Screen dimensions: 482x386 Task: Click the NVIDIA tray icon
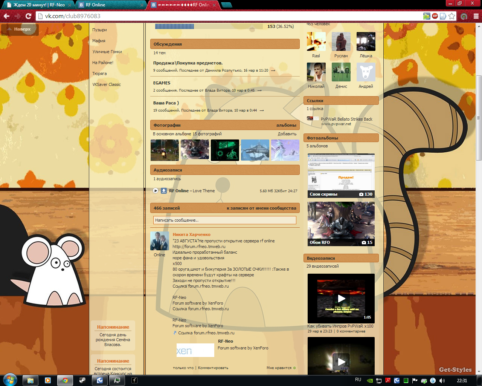pos(370,381)
